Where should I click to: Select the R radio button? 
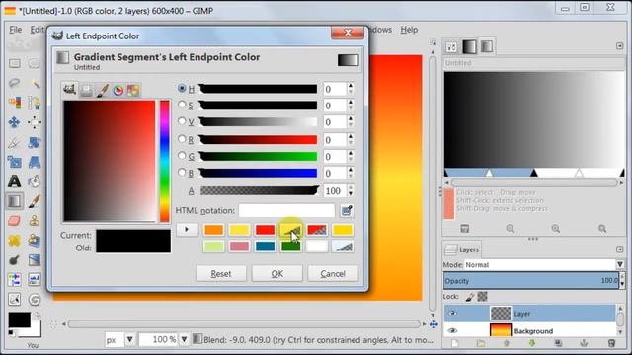point(182,139)
